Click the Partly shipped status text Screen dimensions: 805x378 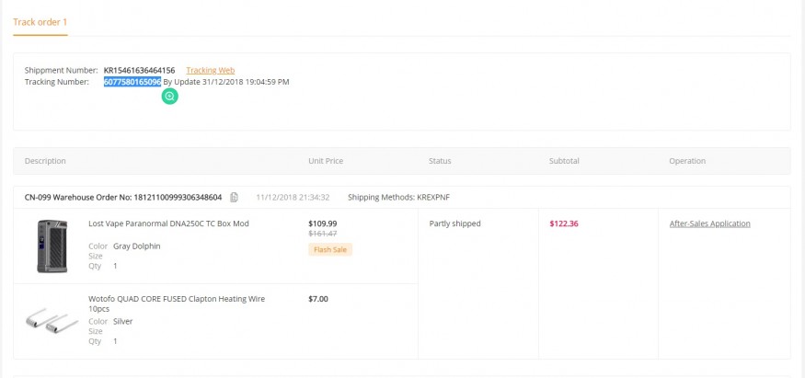click(454, 223)
